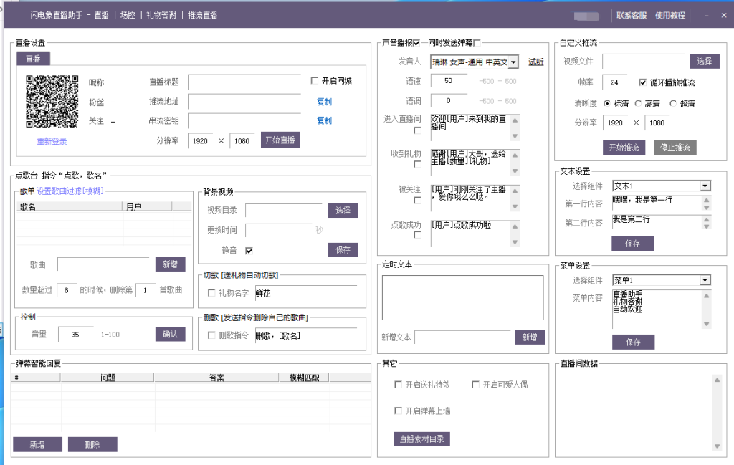Select the 直播 tab in 直播设置
This screenshot has width=734, height=465.
(x=33, y=59)
